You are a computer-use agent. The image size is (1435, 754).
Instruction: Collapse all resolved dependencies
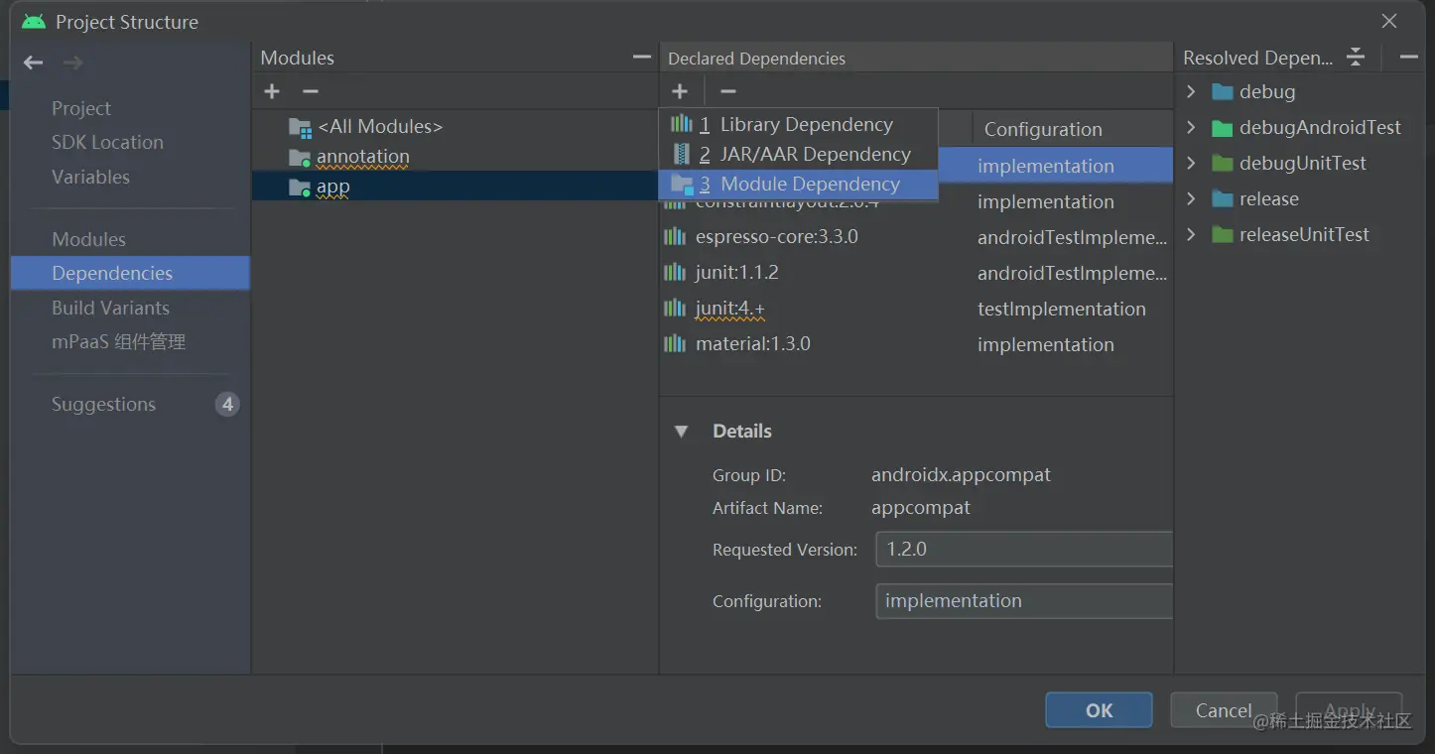tap(1356, 58)
